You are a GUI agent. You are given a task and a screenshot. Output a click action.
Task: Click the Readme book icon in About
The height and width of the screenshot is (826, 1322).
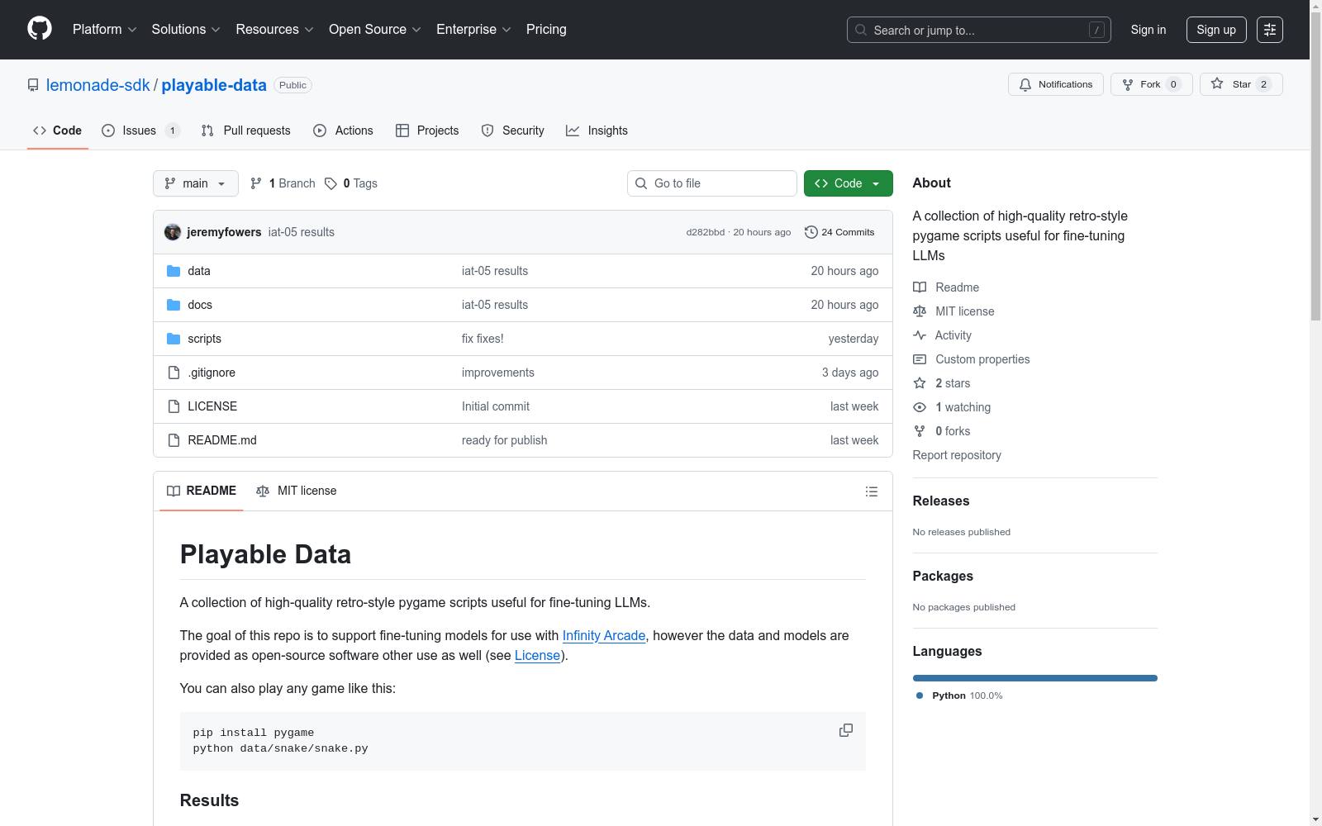[x=920, y=287]
